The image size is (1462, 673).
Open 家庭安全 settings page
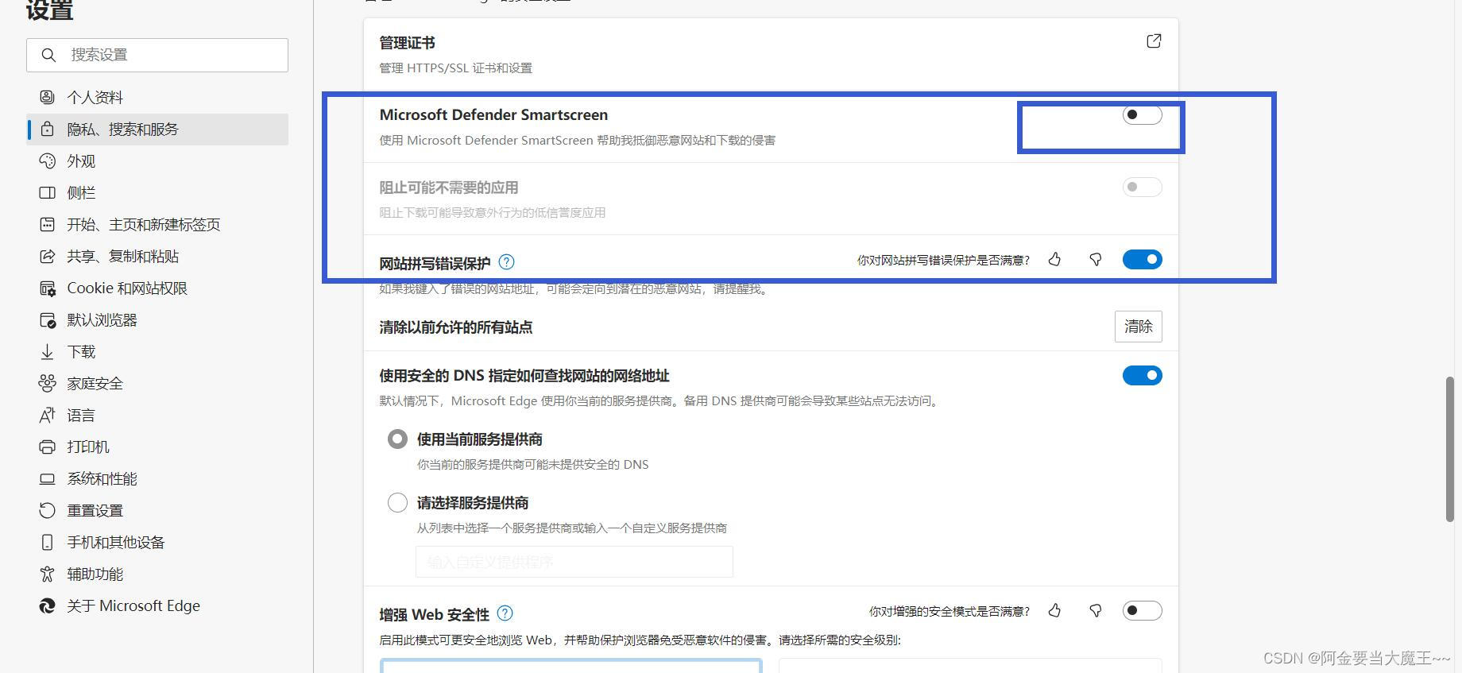click(x=157, y=383)
